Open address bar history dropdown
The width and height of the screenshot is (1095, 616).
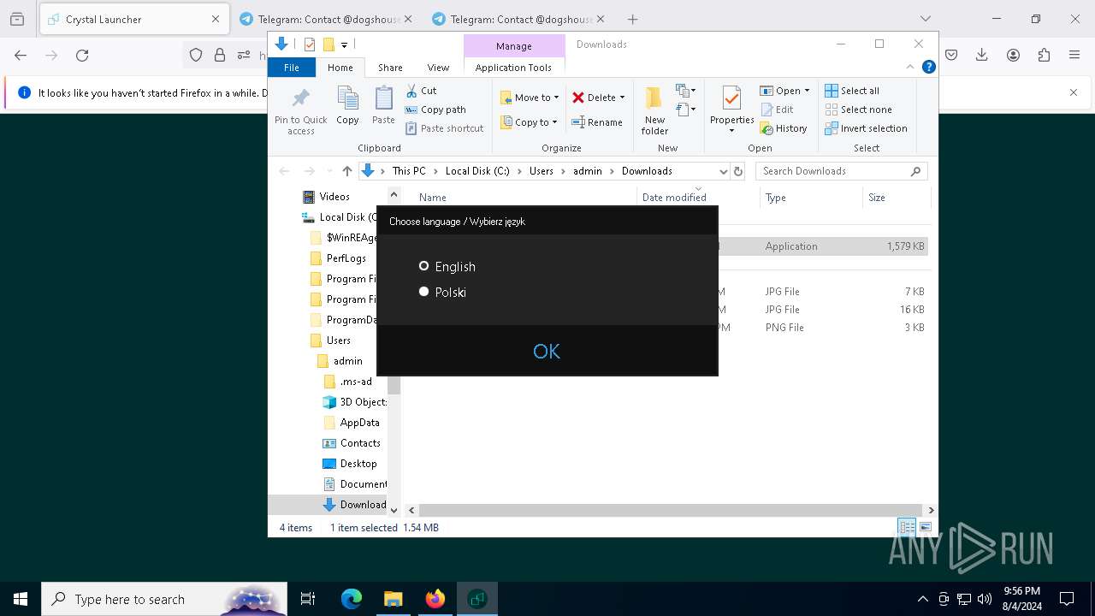tap(724, 171)
